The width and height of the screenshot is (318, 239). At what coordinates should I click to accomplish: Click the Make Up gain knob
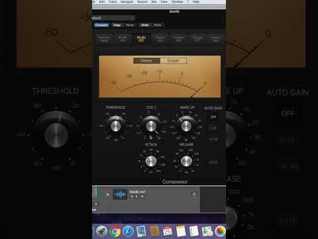point(186,126)
